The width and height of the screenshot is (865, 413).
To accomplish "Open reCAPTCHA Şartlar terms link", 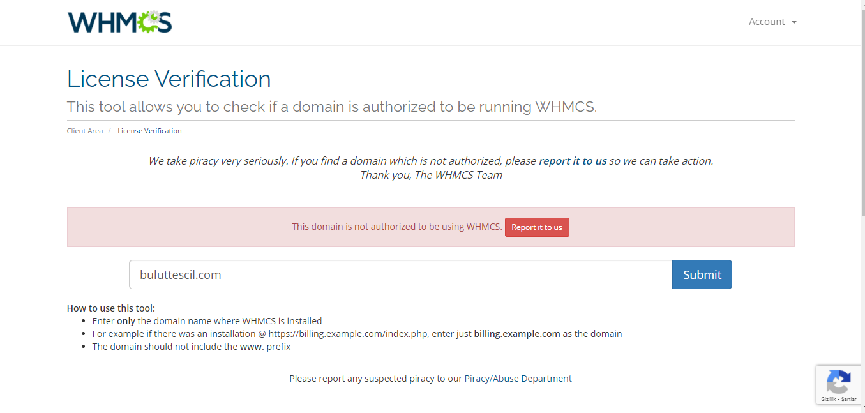I will 849,399.
